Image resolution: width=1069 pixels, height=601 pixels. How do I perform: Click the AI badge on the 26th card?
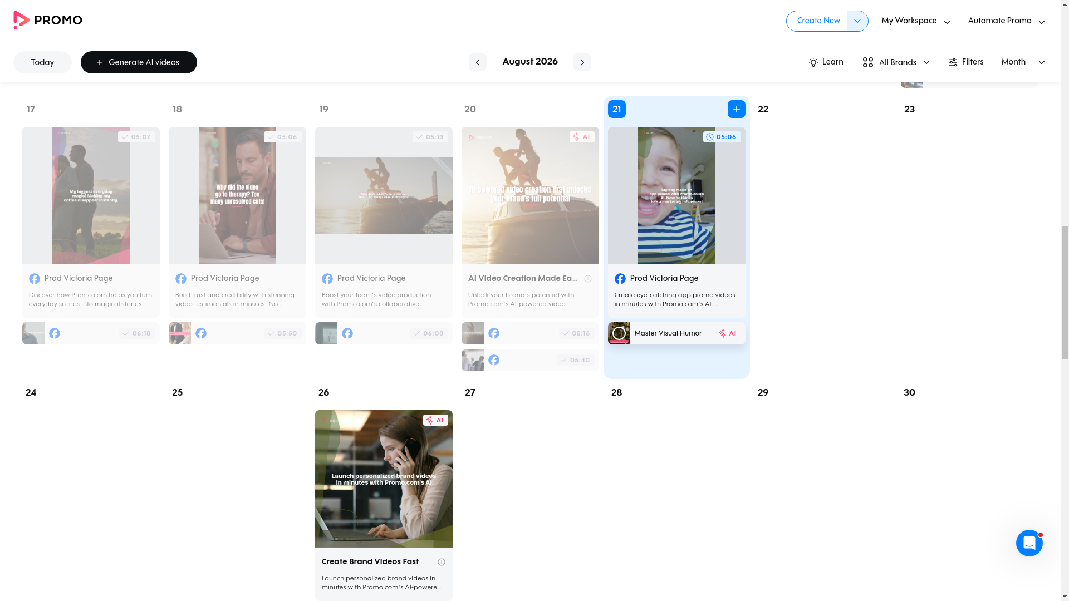[x=435, y=420]
